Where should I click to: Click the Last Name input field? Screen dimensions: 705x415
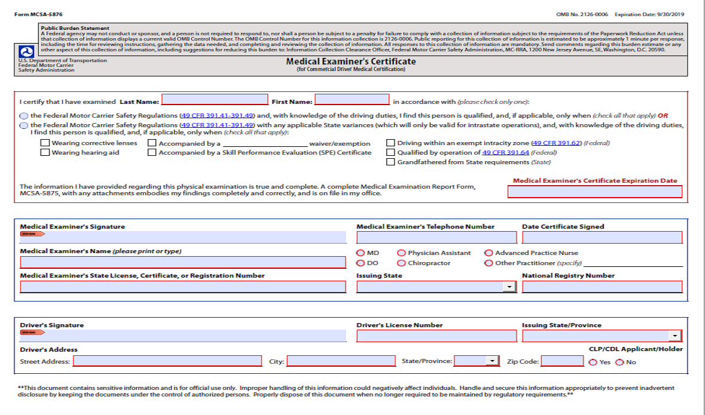click(x=215, y=100)
